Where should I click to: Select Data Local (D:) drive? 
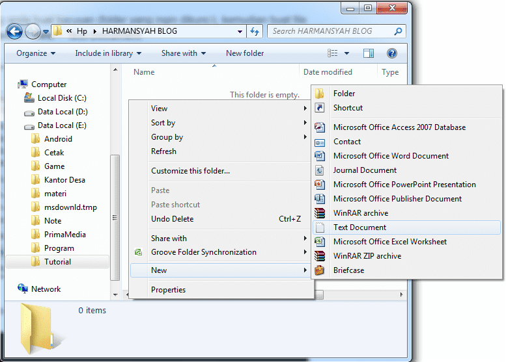(56, 112)
